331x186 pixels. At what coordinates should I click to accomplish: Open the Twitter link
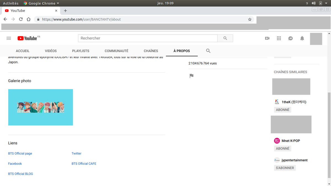click(x=76, y=153)
